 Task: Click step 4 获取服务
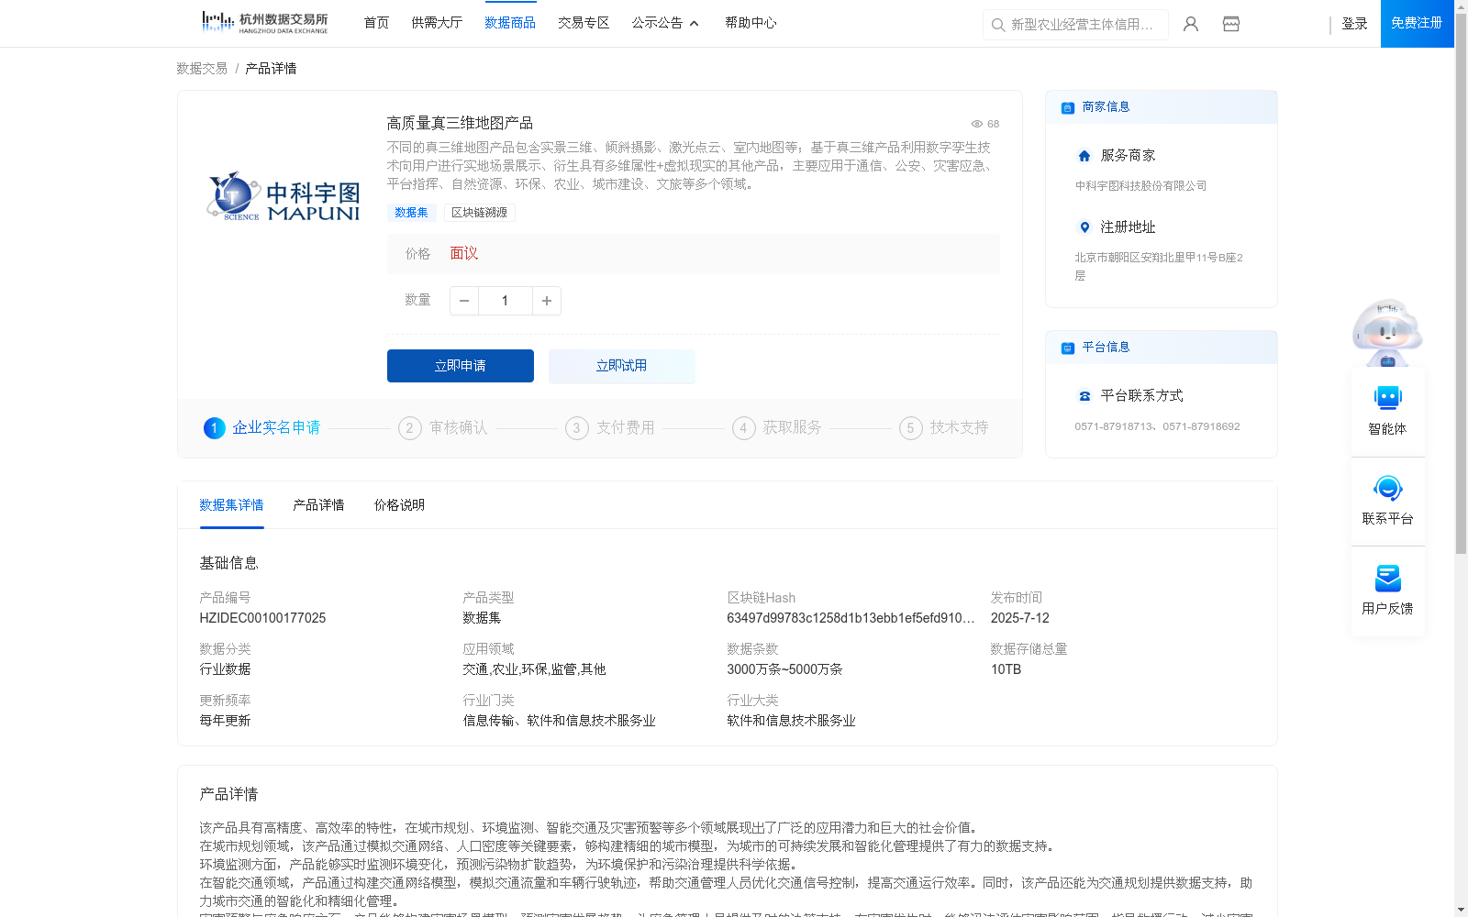tap(777, 428)
